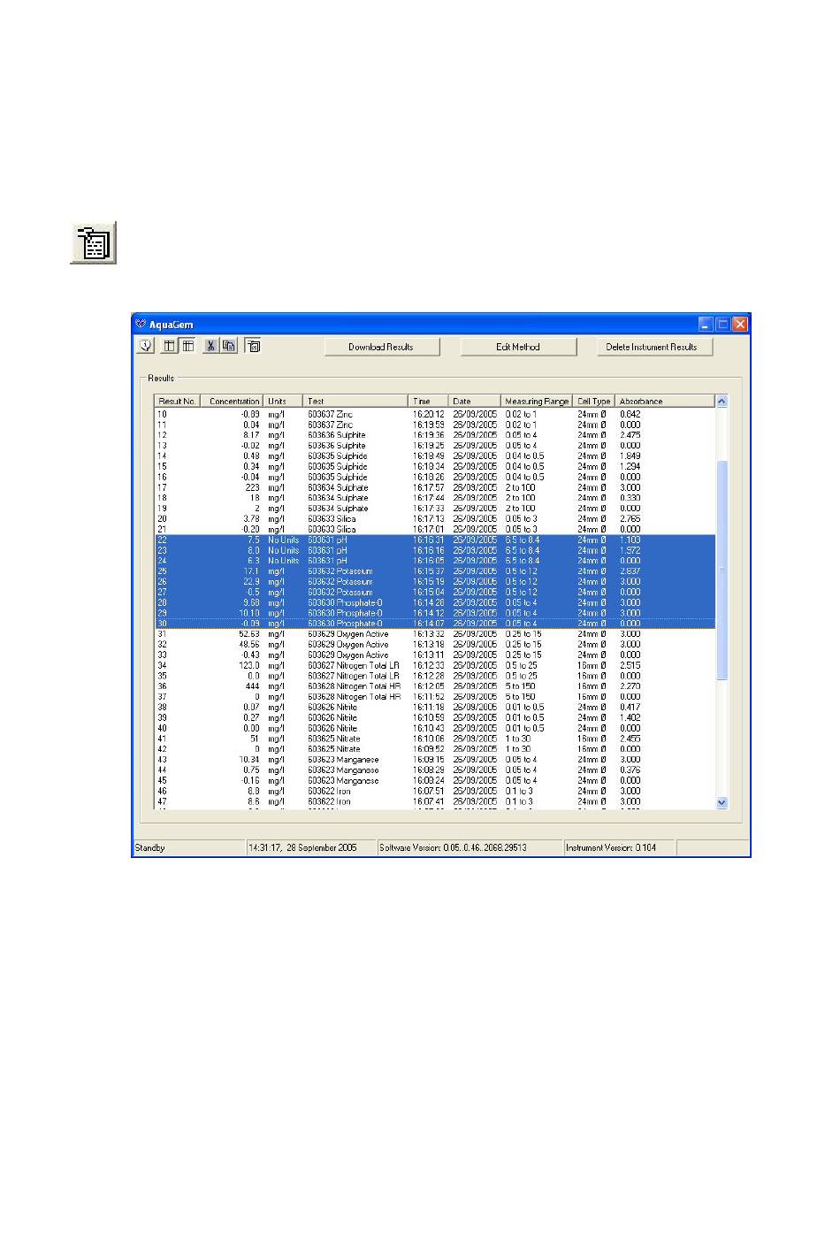This screenshot has height=1256, width=840.
Task: Select highlighted row 22 pH result
Action: pyautogui.click(x=434, y=540)
